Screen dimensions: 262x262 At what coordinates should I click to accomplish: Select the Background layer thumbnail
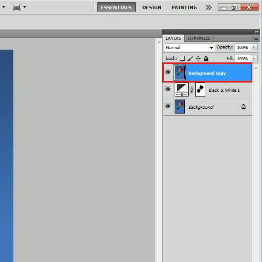point(179,107)
